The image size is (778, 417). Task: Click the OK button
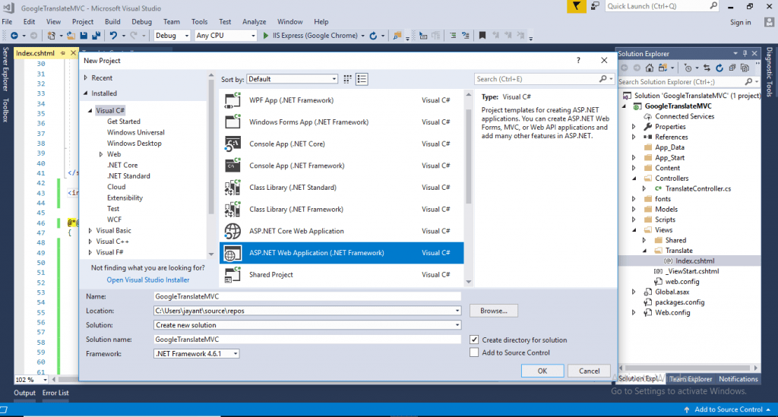pyautogui.click(x=542, y=371)
